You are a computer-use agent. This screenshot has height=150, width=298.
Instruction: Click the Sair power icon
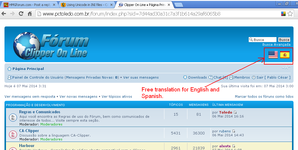point(254,77)
